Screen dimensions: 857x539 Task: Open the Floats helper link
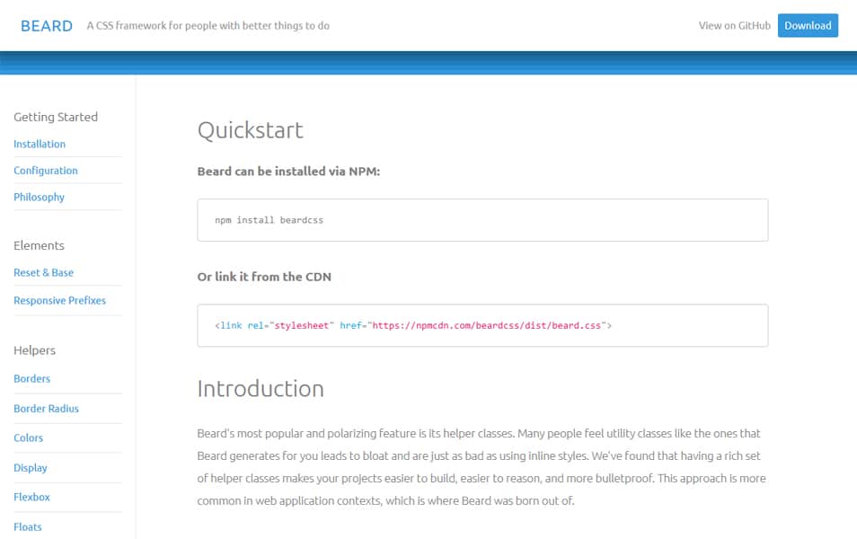(x=27, y=527)
